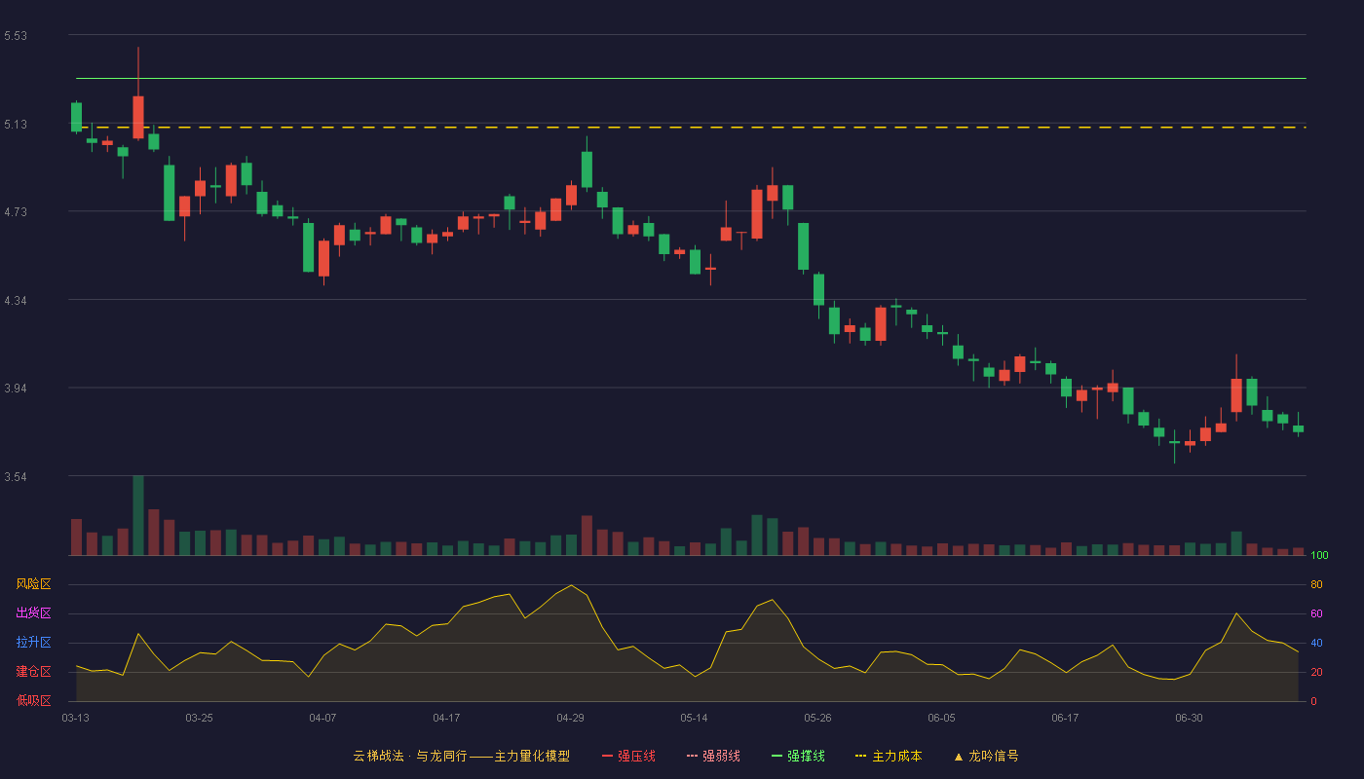Click the tall red candlestick with highest wick
The height and width of the screenshot is (779, 1364).
138,117
